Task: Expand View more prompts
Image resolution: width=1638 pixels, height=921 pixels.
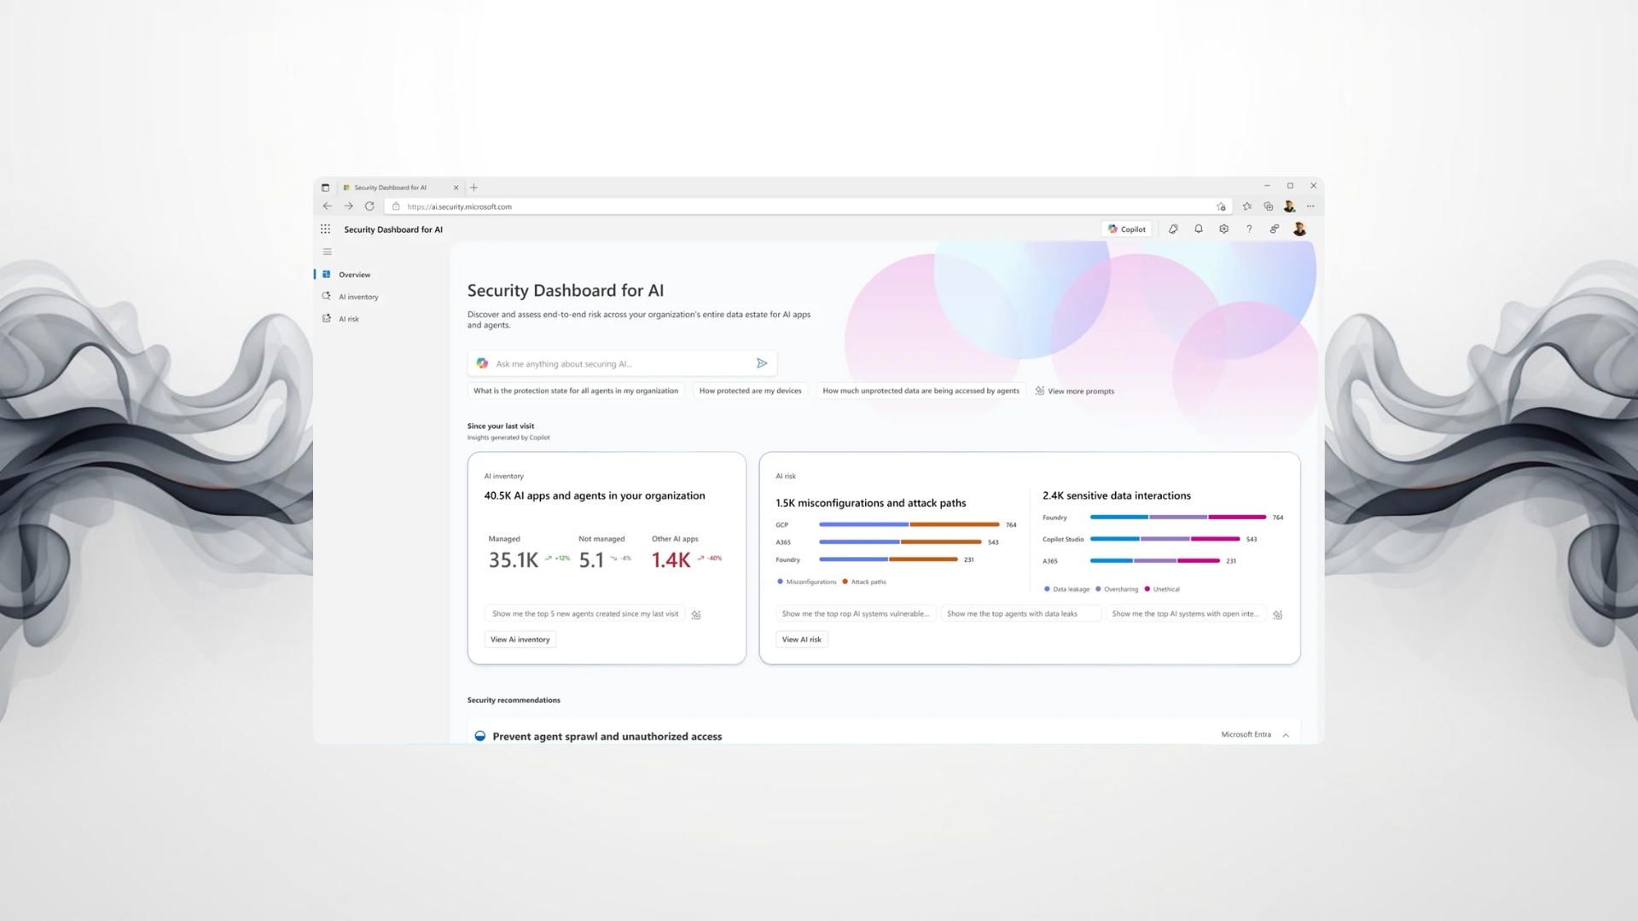Action: tap(1075, 391)
